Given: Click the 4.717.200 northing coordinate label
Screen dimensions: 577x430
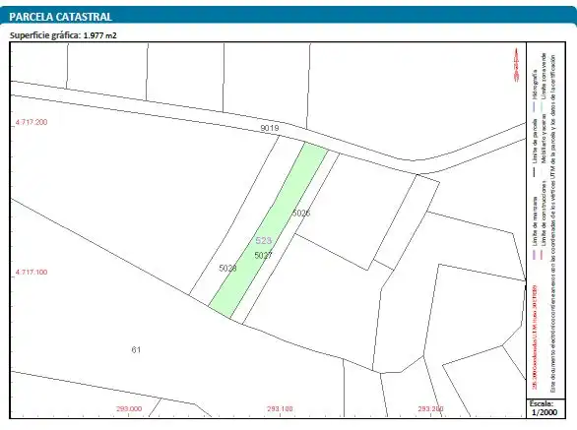Looking at the screenshot, I should [x=32, y=122].
